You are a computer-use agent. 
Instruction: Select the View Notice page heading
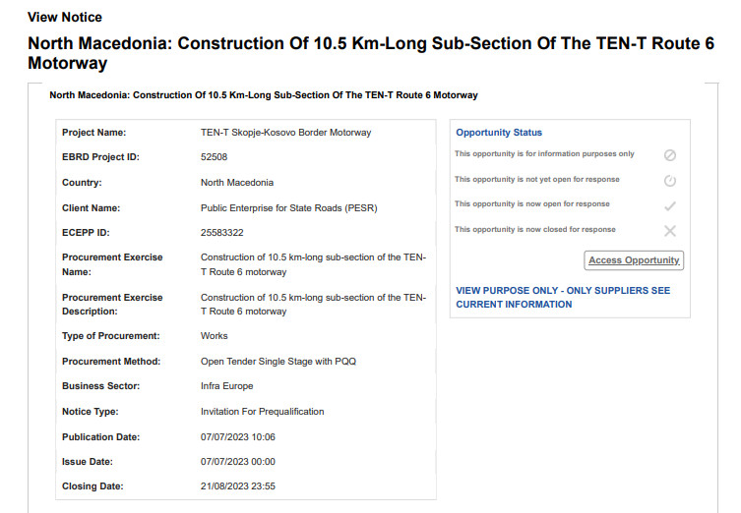[65, 17]
